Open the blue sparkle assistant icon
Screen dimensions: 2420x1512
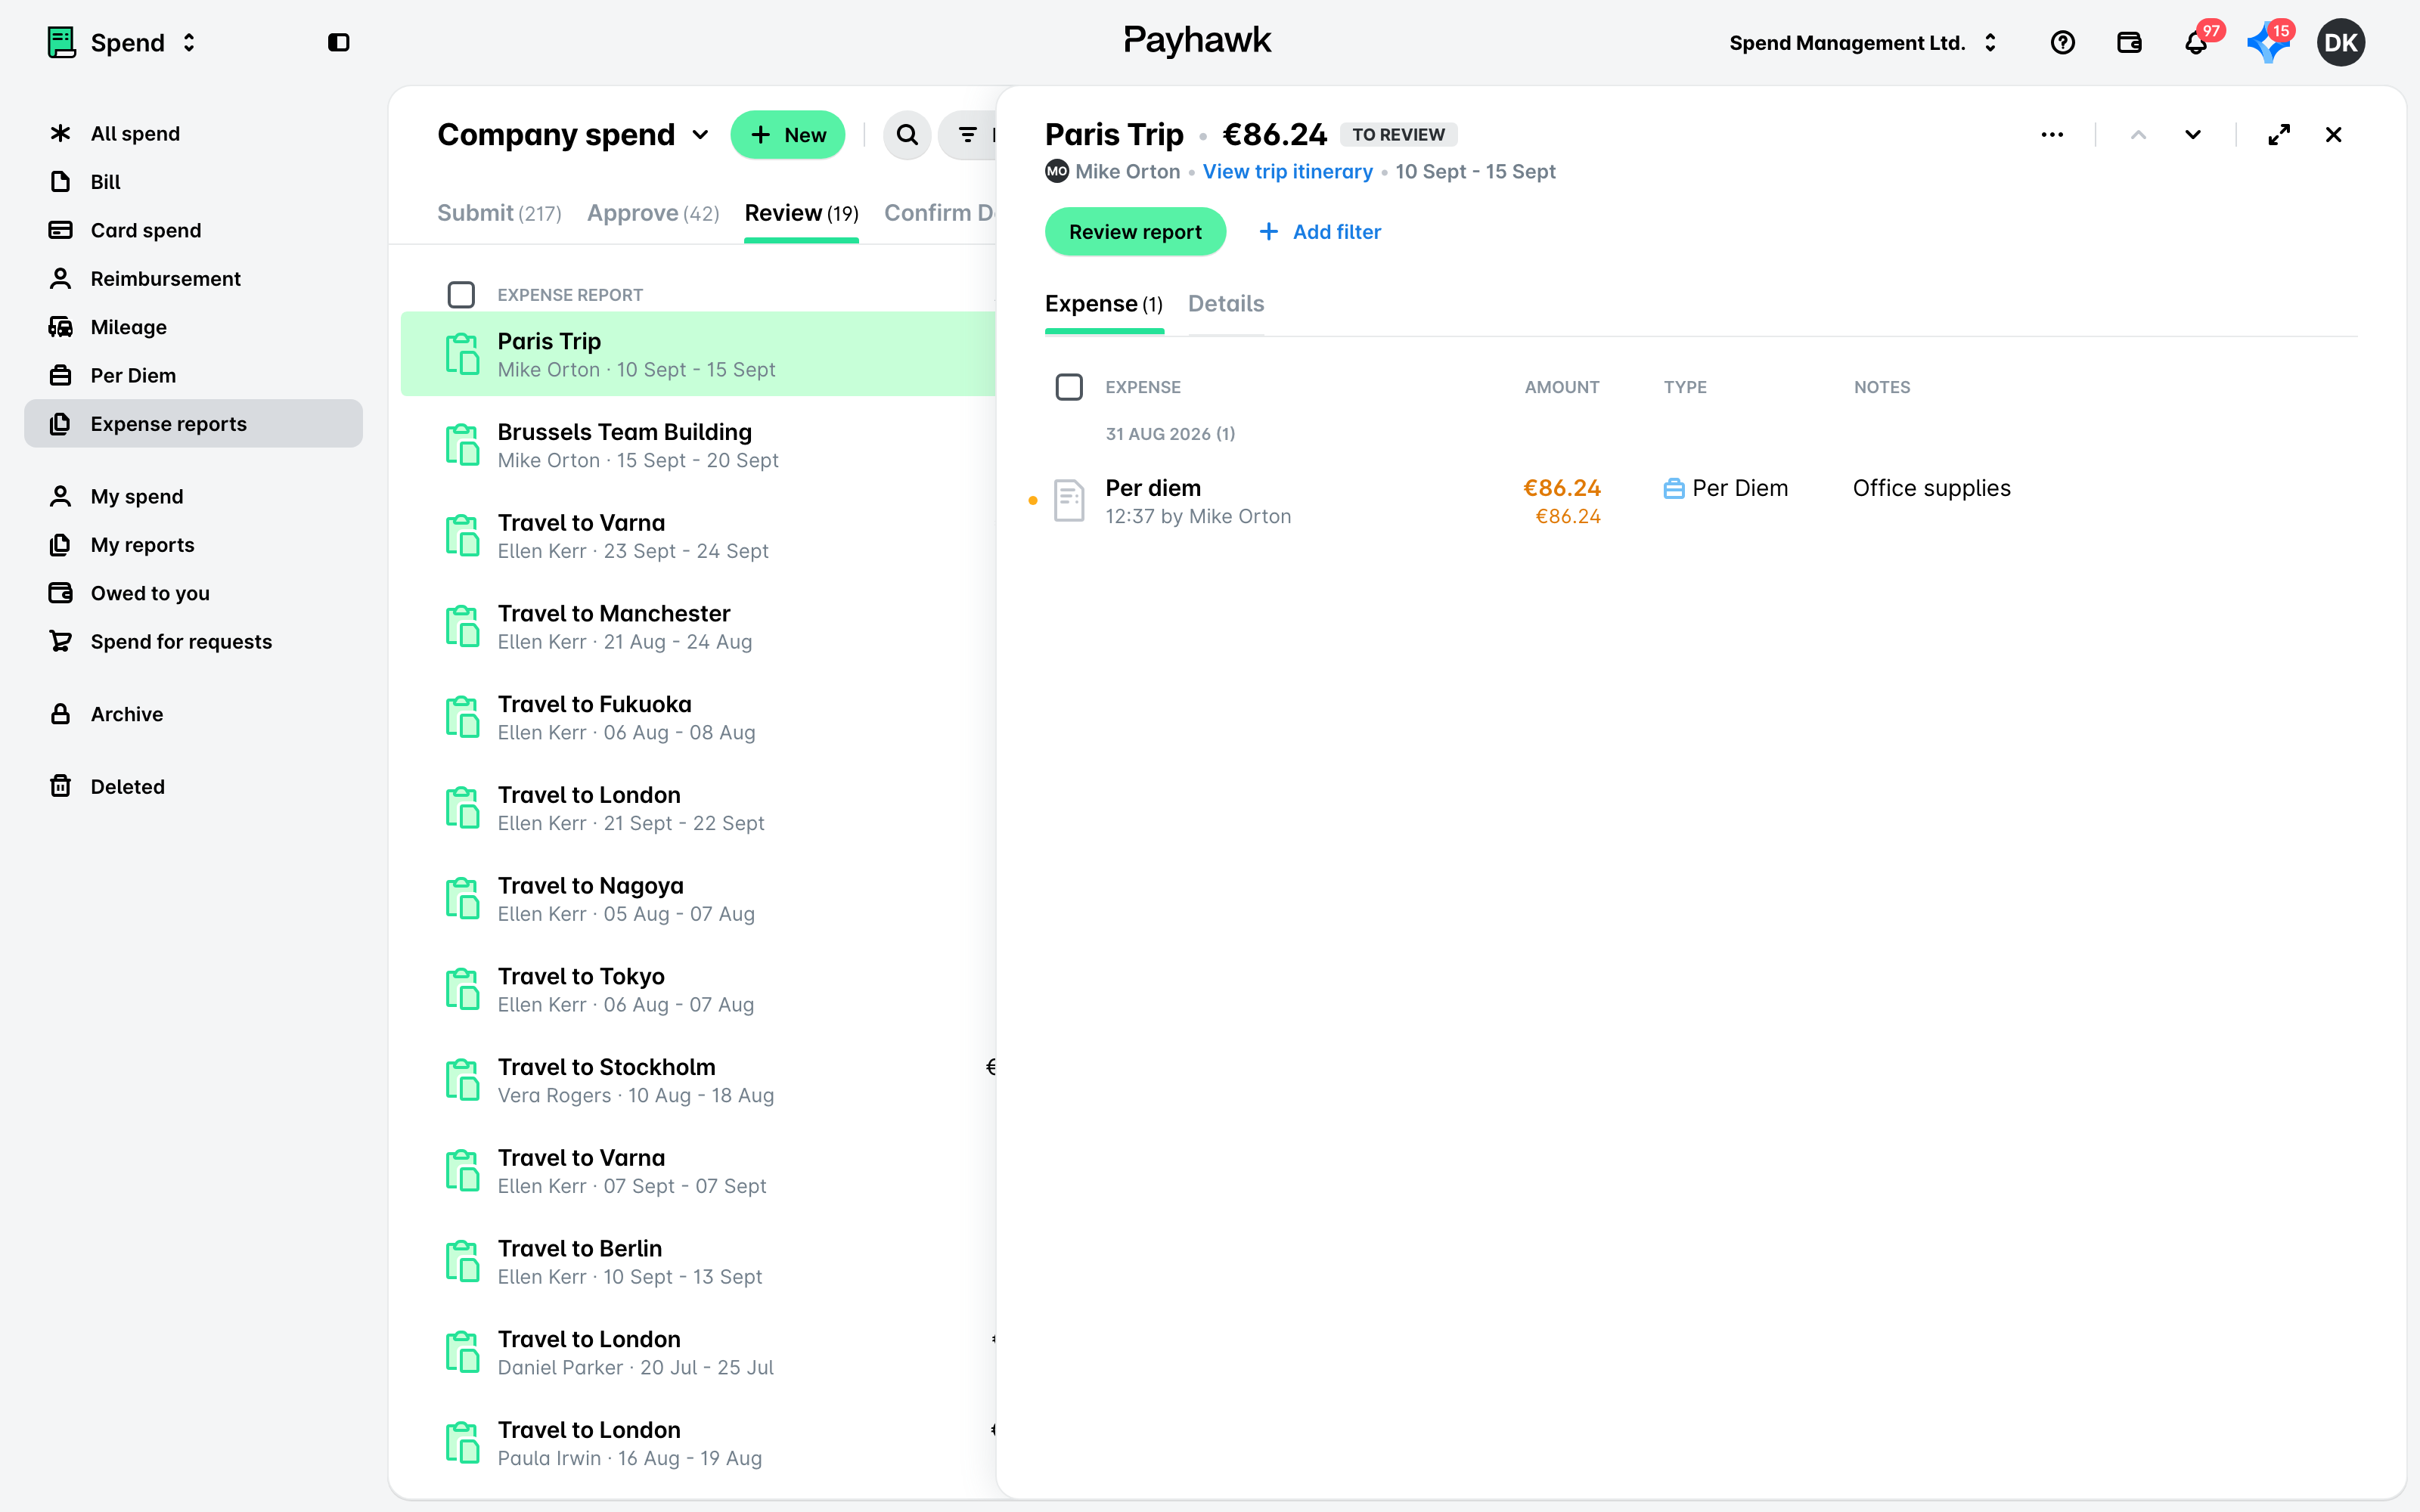[2268, 42]
